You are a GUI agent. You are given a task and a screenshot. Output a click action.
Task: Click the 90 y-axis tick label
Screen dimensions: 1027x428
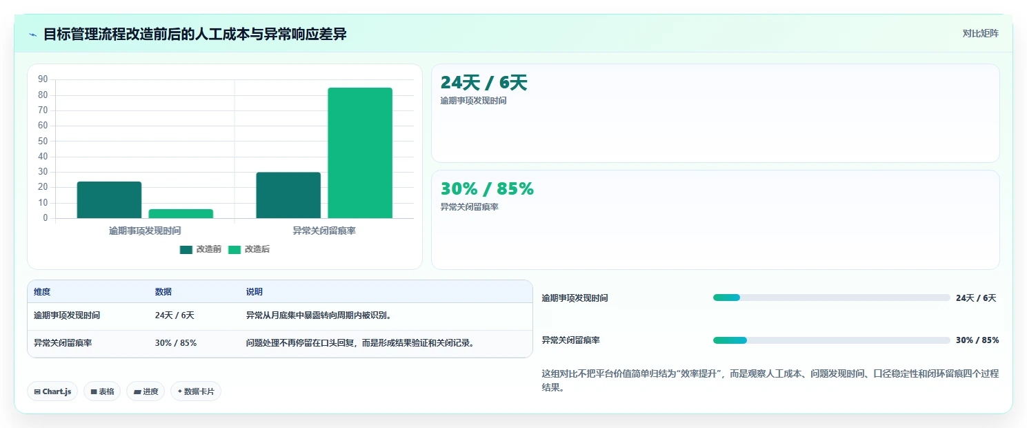tap(43, 79)
